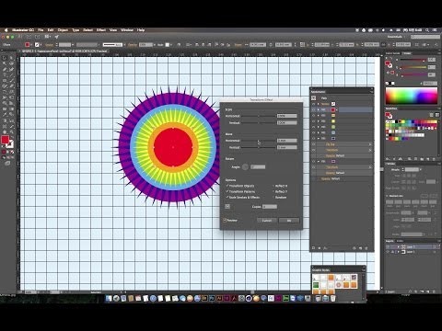Click the Cancel button in Transform Effect
This screenshot has width=442, height=331.
(x=267, y=221)
